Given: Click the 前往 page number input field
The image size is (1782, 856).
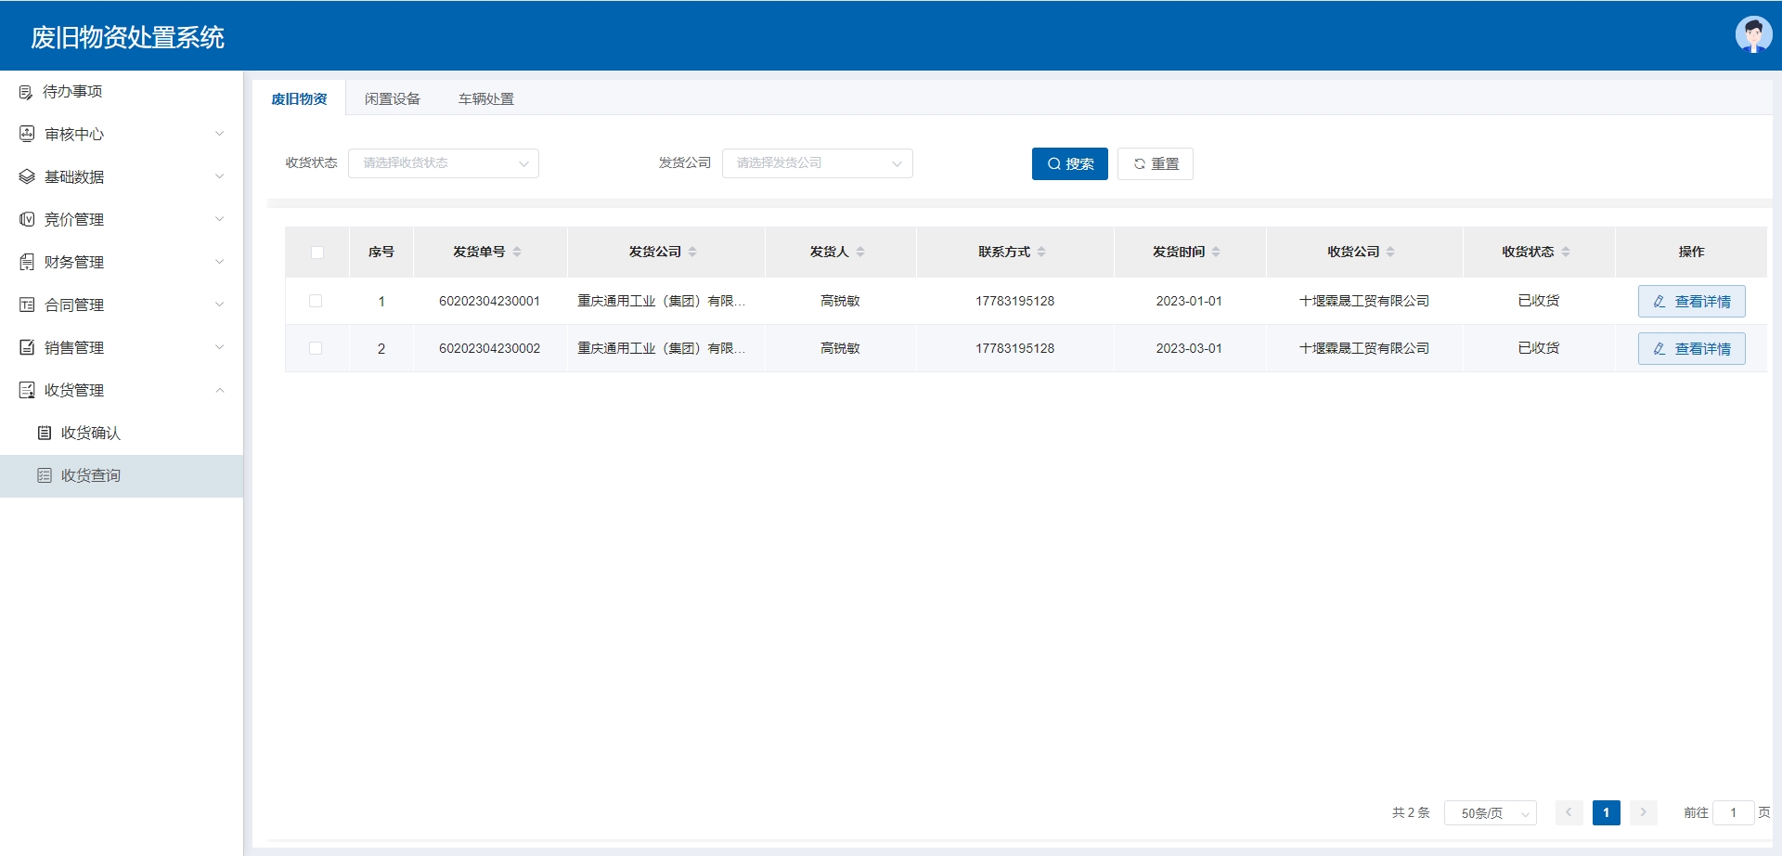Looking at the screenshot, I should click(x=1732, y=813).
